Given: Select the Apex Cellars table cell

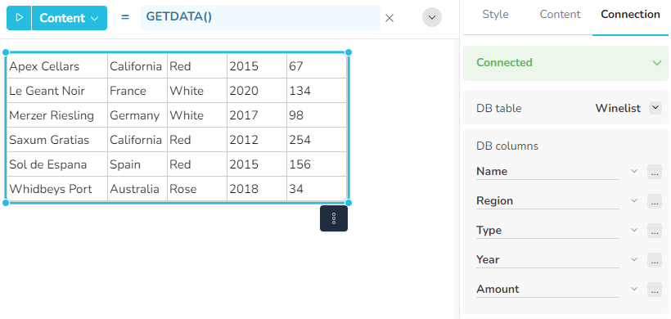Looking at the screenshot, I should 57,66.
